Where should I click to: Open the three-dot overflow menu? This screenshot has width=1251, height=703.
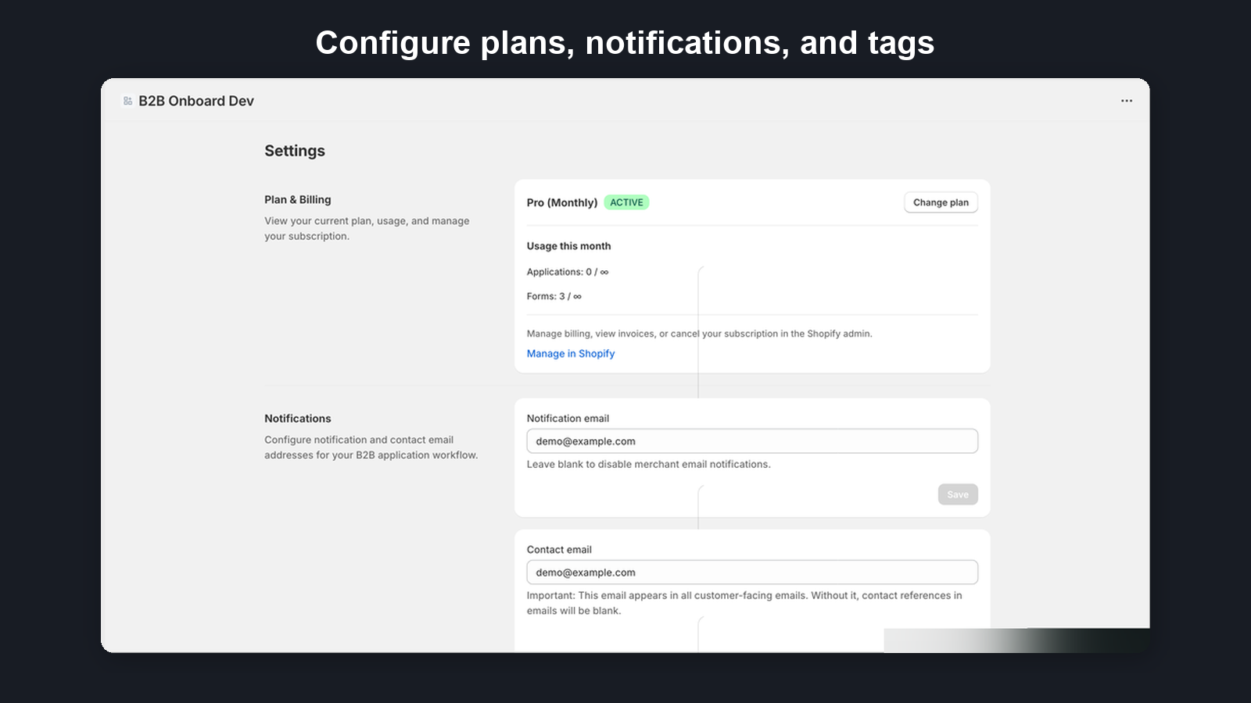(x=1126, y=100)
